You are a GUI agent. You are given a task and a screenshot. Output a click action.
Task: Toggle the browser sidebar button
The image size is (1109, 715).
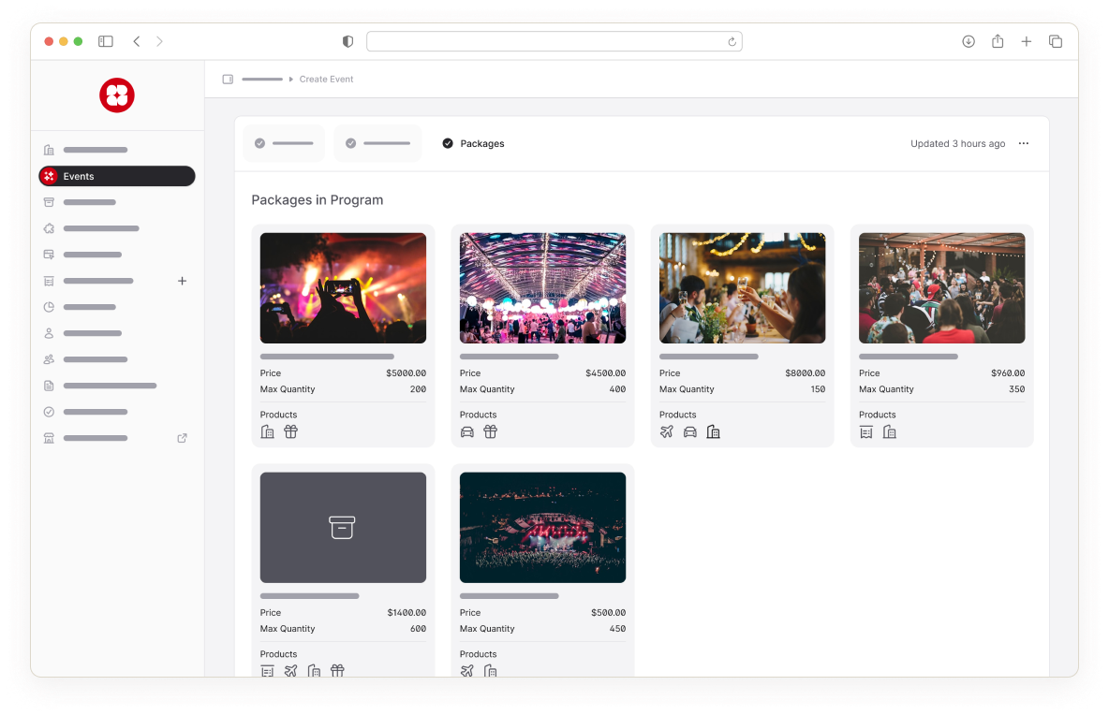click(x=106, y=41)
